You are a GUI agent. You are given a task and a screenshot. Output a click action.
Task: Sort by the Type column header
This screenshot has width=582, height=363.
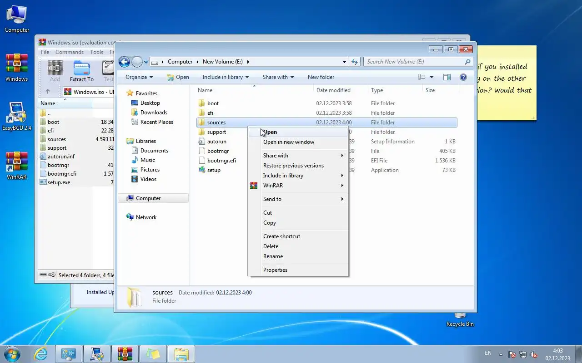pos(395,90)
